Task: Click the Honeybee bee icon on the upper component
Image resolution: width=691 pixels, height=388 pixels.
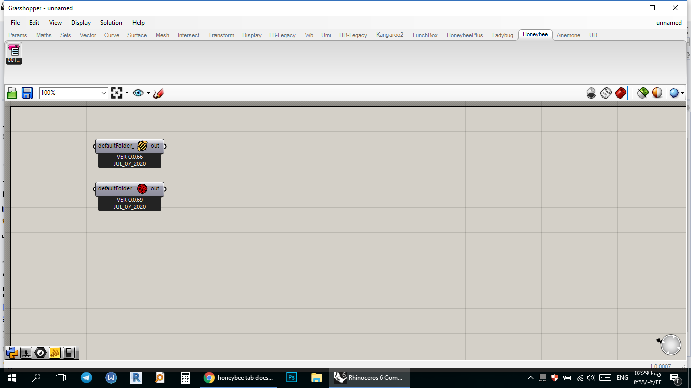Action: click(x=142, y=146)
